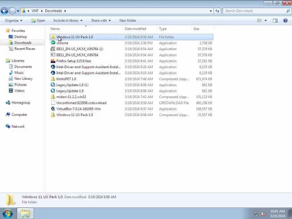Select Network in navigation pane

click(18, 126)
